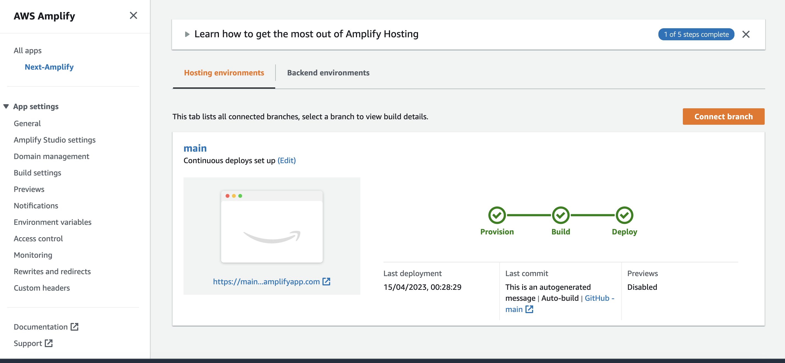Viewport: 785px width, 363px height.
Task: Open the main branch link
Action: click(195, 148)
